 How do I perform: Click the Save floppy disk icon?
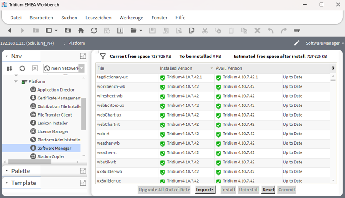point(152,31)
